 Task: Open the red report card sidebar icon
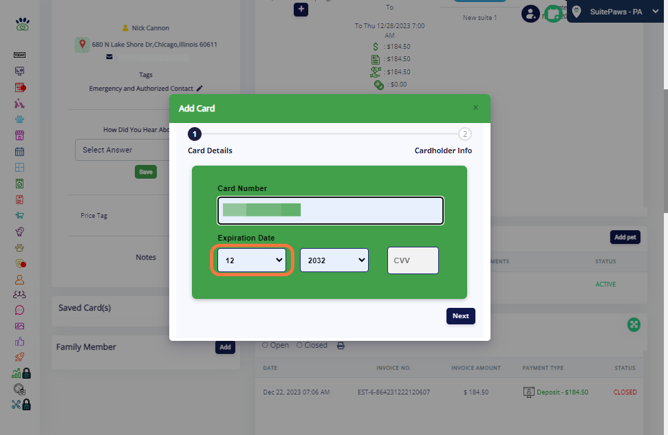pos(19,199)
